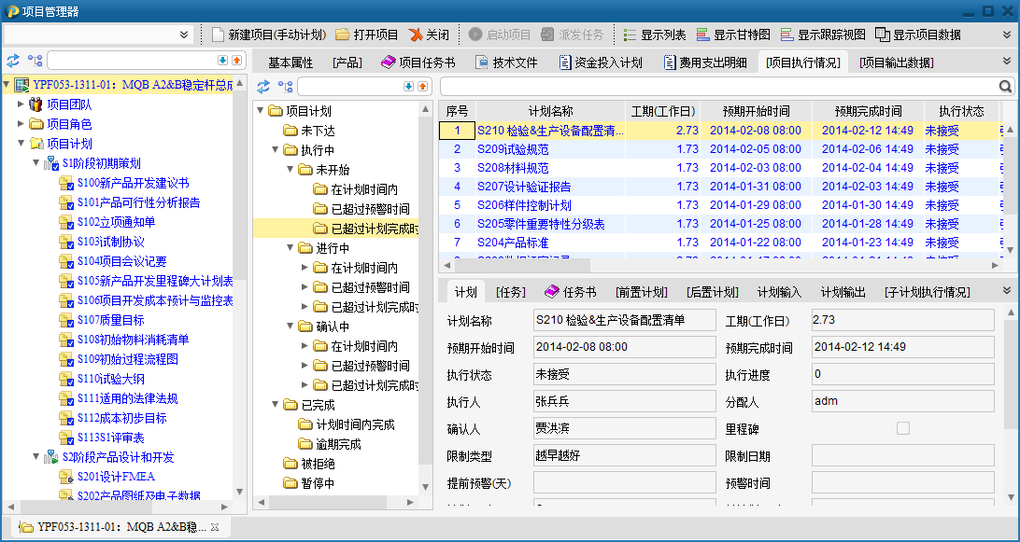Show the Gantt chart (显示甘特图)

[732, 35]
